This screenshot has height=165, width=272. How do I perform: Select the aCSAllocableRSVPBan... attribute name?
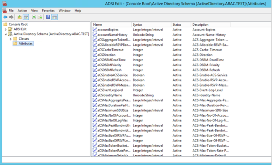point(114,45)
